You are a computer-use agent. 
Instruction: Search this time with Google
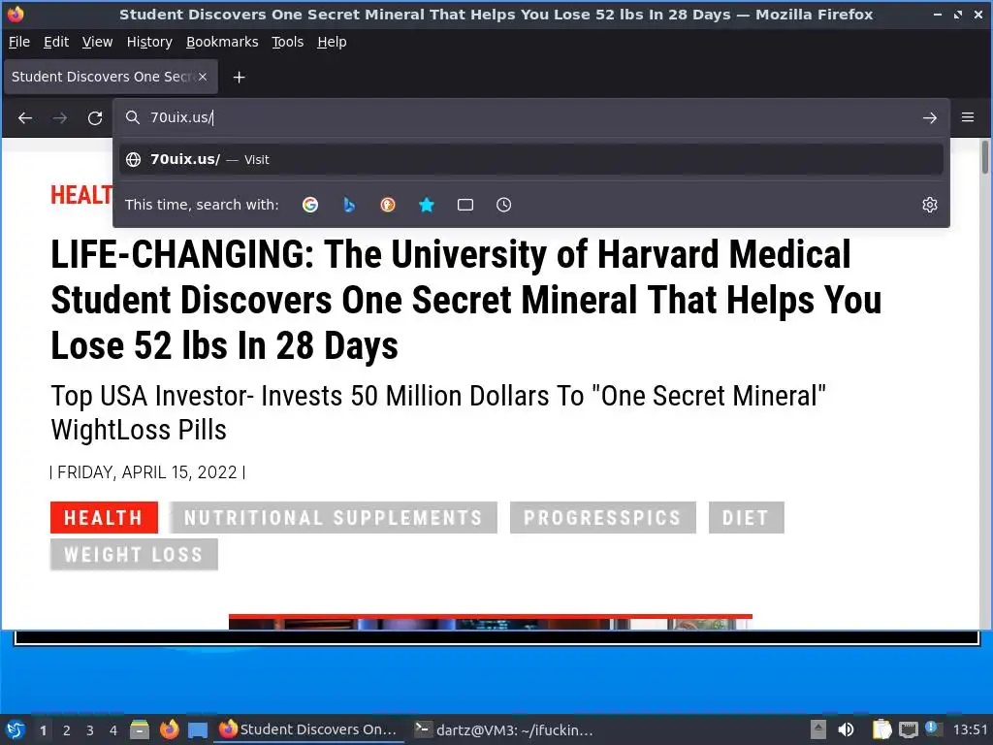(310, 205)
